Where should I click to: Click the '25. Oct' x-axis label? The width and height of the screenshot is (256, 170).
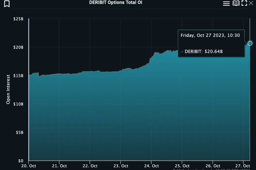(x=182, y=166)
